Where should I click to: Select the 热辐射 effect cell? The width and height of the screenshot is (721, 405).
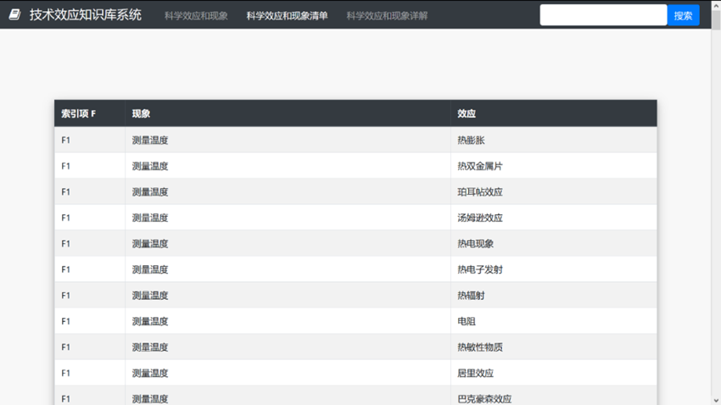pos(554,295)
